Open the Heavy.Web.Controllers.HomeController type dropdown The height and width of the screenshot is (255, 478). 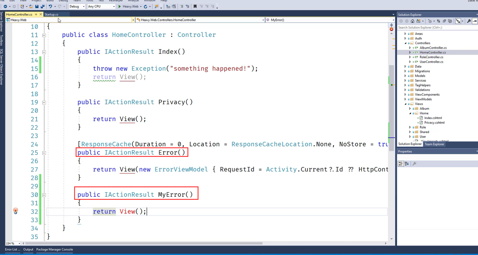263,20
